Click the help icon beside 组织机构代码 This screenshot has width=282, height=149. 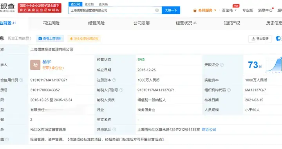click(229, 90)
